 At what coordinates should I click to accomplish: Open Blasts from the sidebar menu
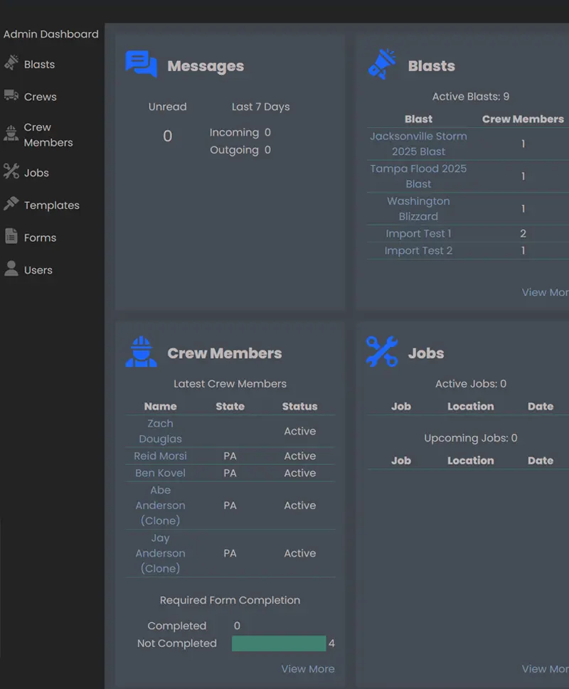pos(40,65)
